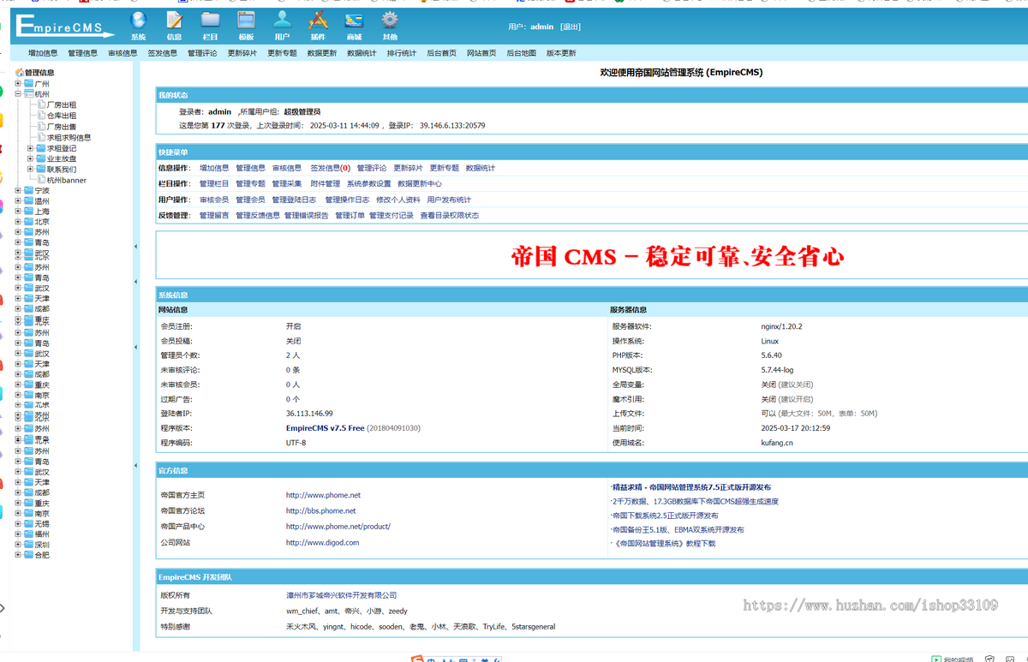Select the 深圳 tree item label
Viewport: 1028px width, 662px height.
tap(42, 545)
